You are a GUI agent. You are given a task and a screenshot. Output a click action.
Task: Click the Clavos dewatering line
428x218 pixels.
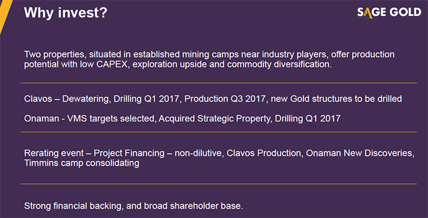213,98
